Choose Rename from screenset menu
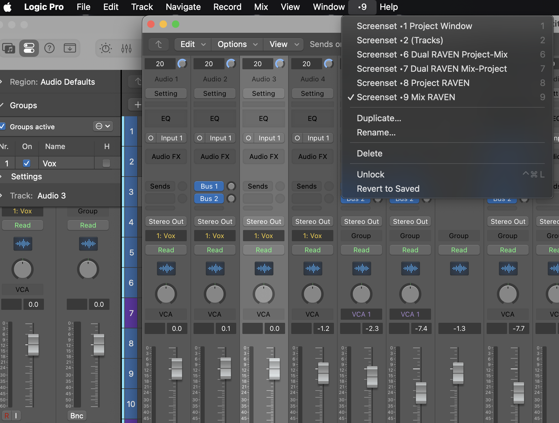Image resolution: width=559 pixels, height=423 pixels. tap(447, 132)
